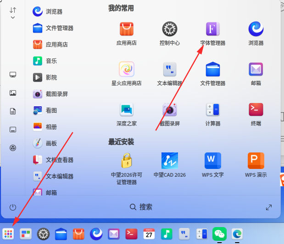Open 浏览器 in the 我的常用 grid
Viewport: 284px width, 244px height.
pos(256,33)
